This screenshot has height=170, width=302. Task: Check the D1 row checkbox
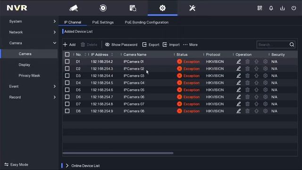(x=67, y=61)
